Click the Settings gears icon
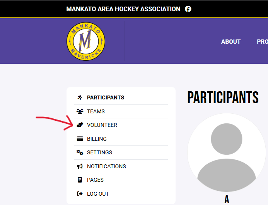 (x=80, y=152)
